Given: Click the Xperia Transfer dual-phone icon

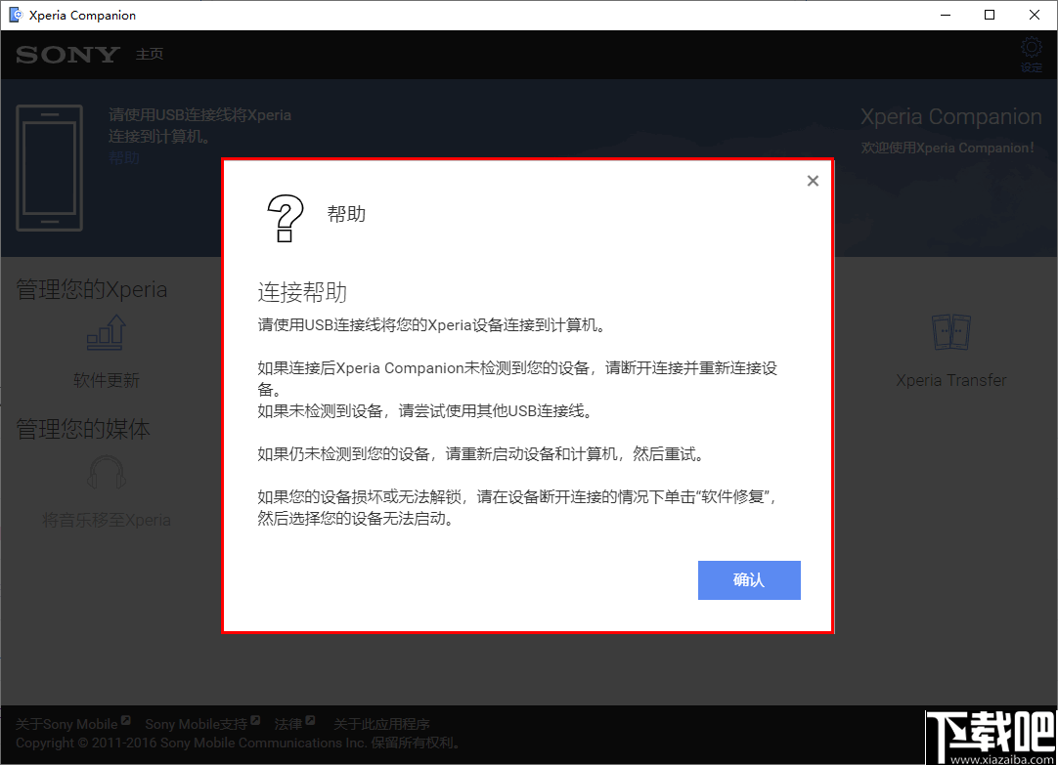Looking at the screenshot, I should click(949, 332).
